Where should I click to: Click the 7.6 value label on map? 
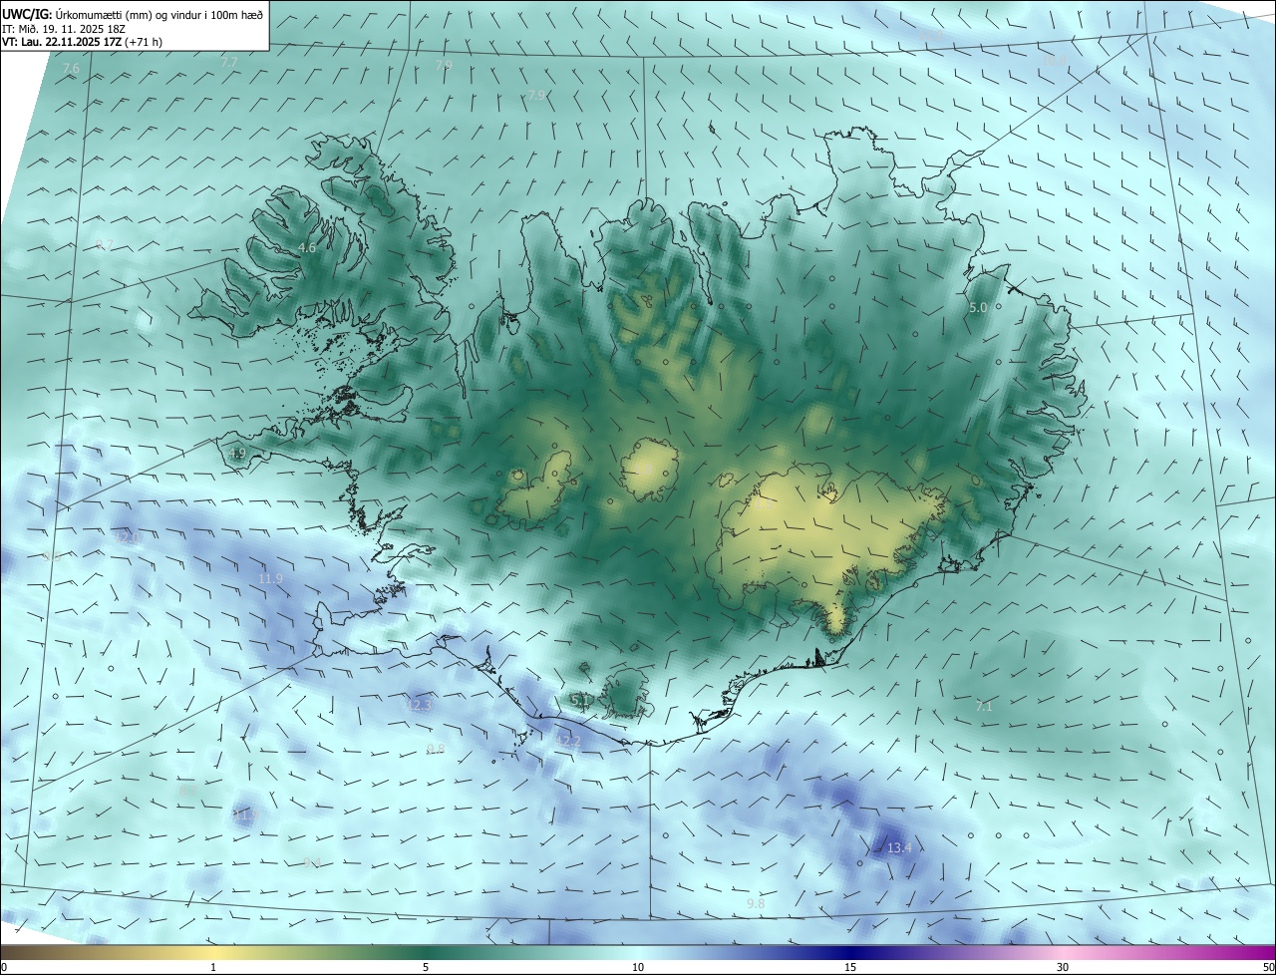point(70,68)
